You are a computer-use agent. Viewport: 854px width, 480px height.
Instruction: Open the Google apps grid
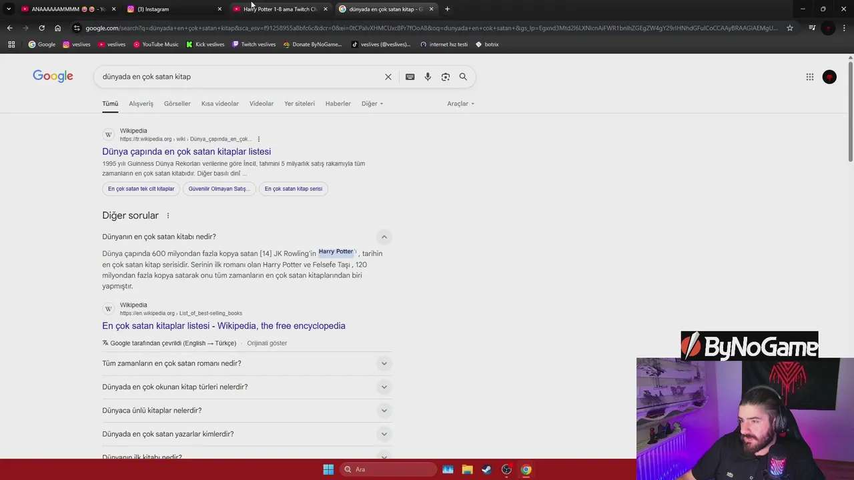[x=810, y=77]
